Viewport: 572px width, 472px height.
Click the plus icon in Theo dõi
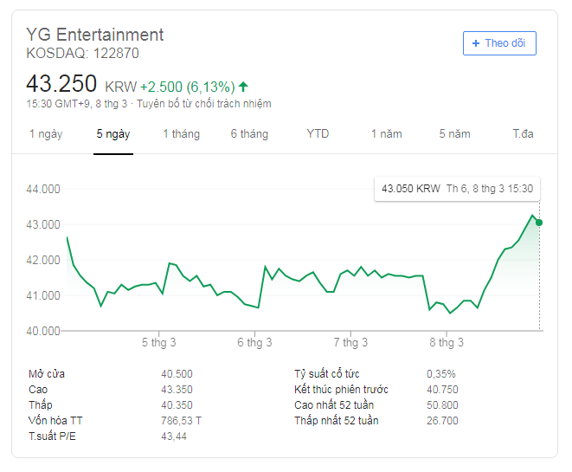[x=475, y=43]
